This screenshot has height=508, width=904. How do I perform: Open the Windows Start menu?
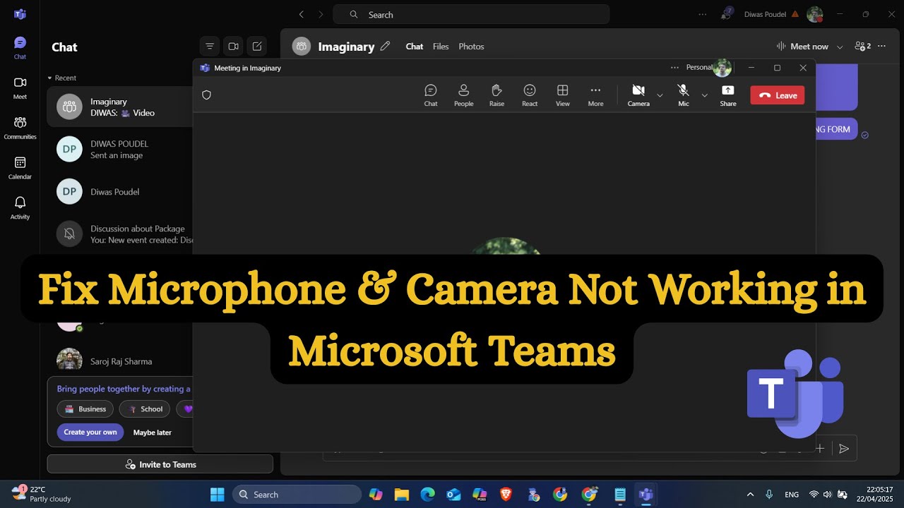pyautogui.click(x=217, y=494)
